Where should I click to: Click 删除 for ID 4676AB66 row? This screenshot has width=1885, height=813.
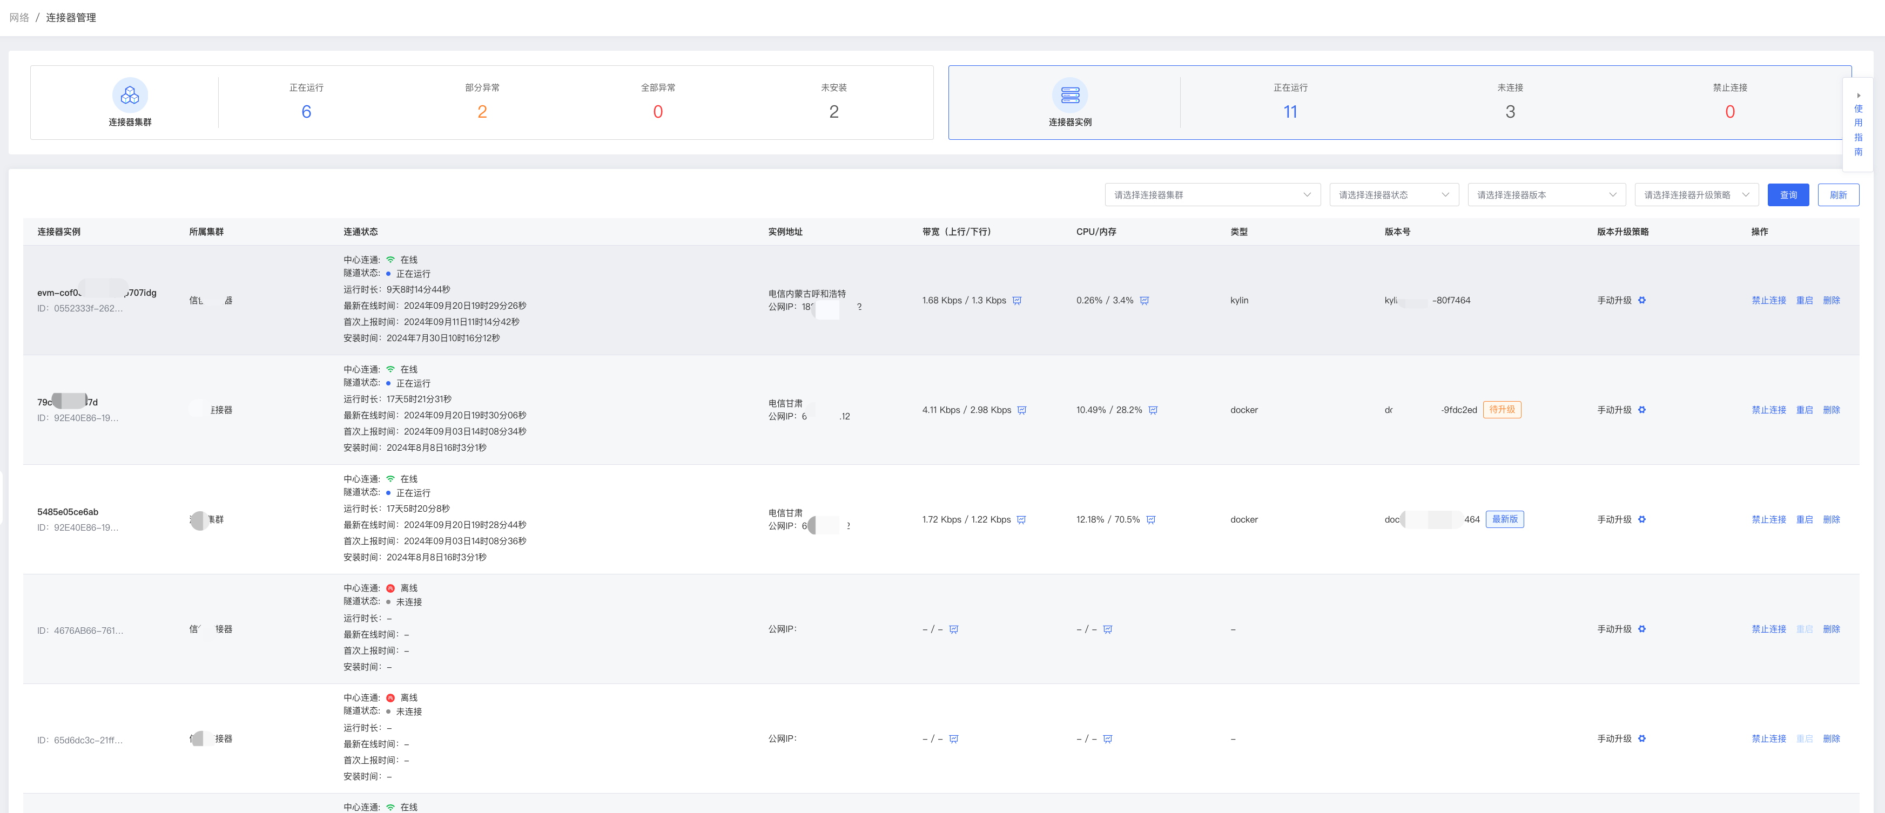(x=1831, y=629)
